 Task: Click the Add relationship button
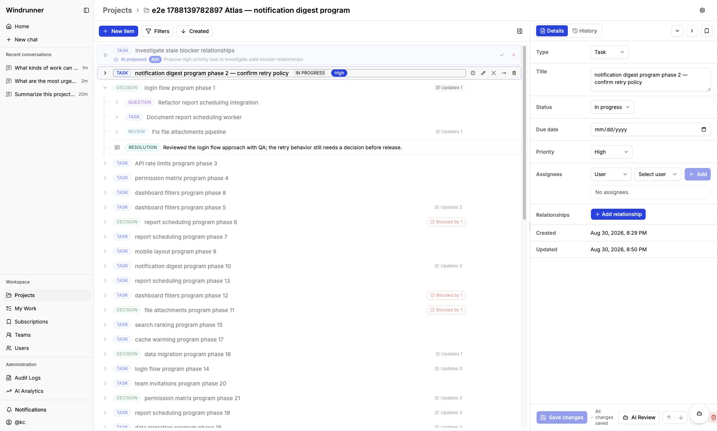tap(618, 214)
